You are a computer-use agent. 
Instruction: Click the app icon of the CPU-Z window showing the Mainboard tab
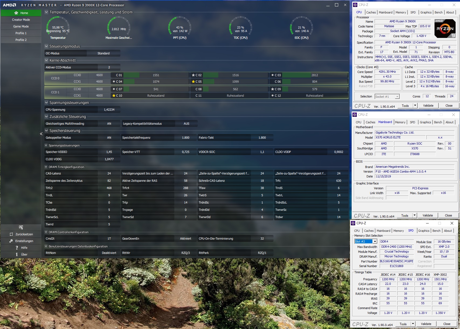pos(355,115)
